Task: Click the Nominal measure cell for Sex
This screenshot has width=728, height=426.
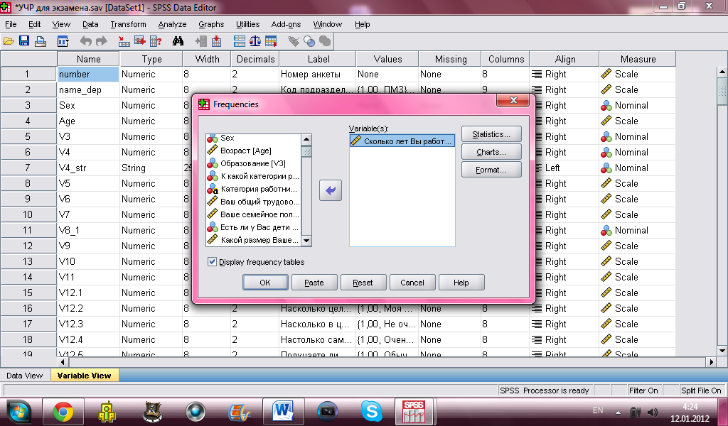Action: click(638, 105)
